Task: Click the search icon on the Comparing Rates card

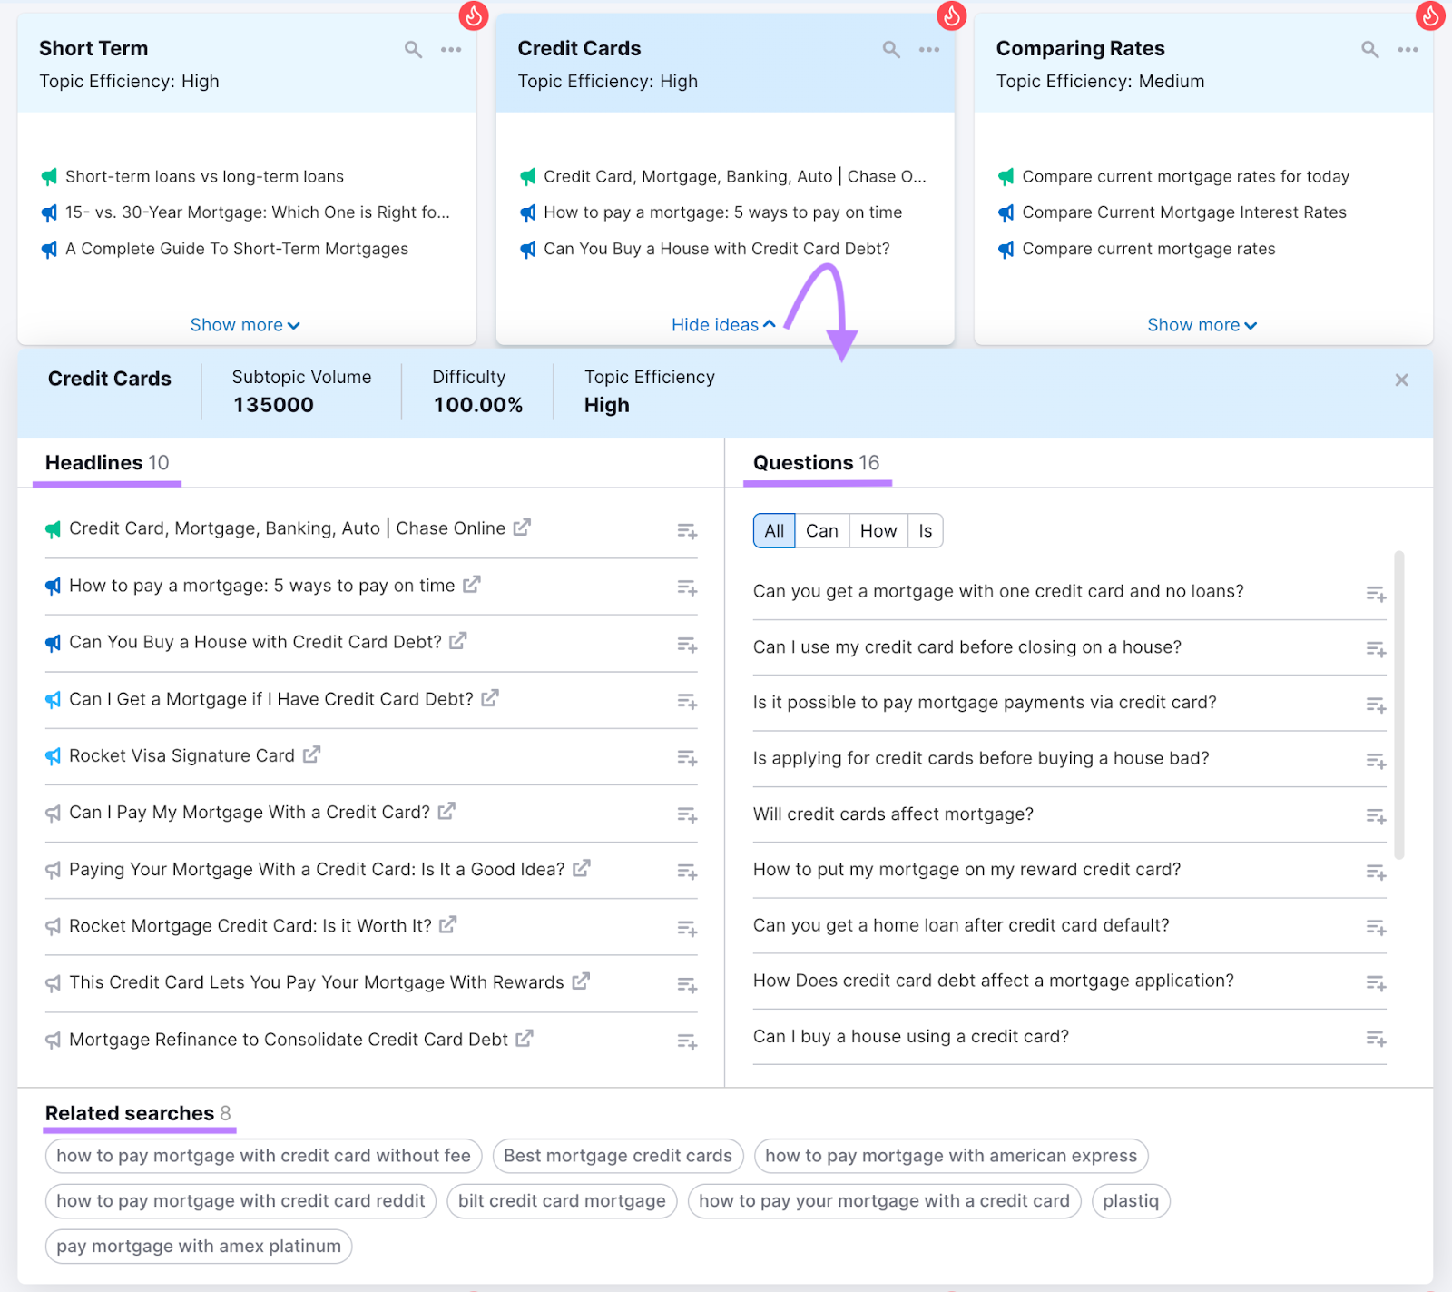Action: (x=1369, y=49)
